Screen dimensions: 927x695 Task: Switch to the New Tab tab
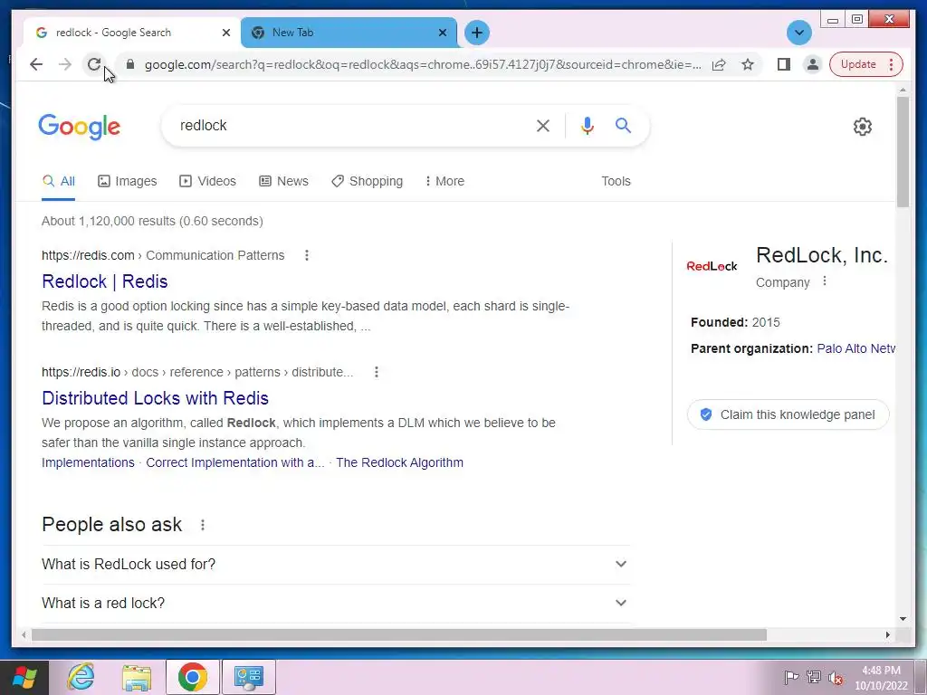(x=343, y=33)
